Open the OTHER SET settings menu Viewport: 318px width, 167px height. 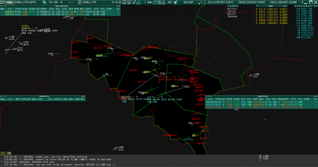[x=125, y=2]
